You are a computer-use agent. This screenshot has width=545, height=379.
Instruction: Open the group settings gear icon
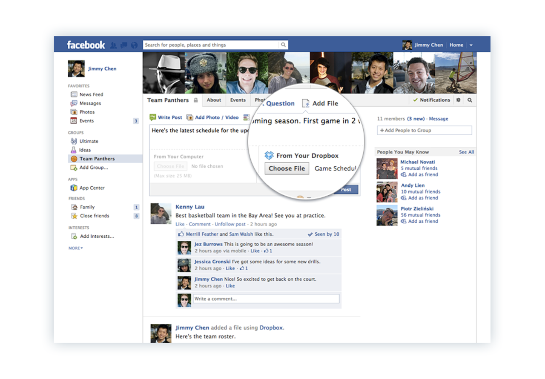[459, 100]
